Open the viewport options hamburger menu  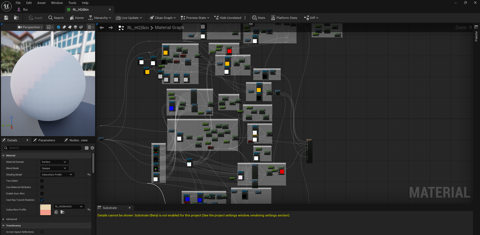(x=91, y=27)
